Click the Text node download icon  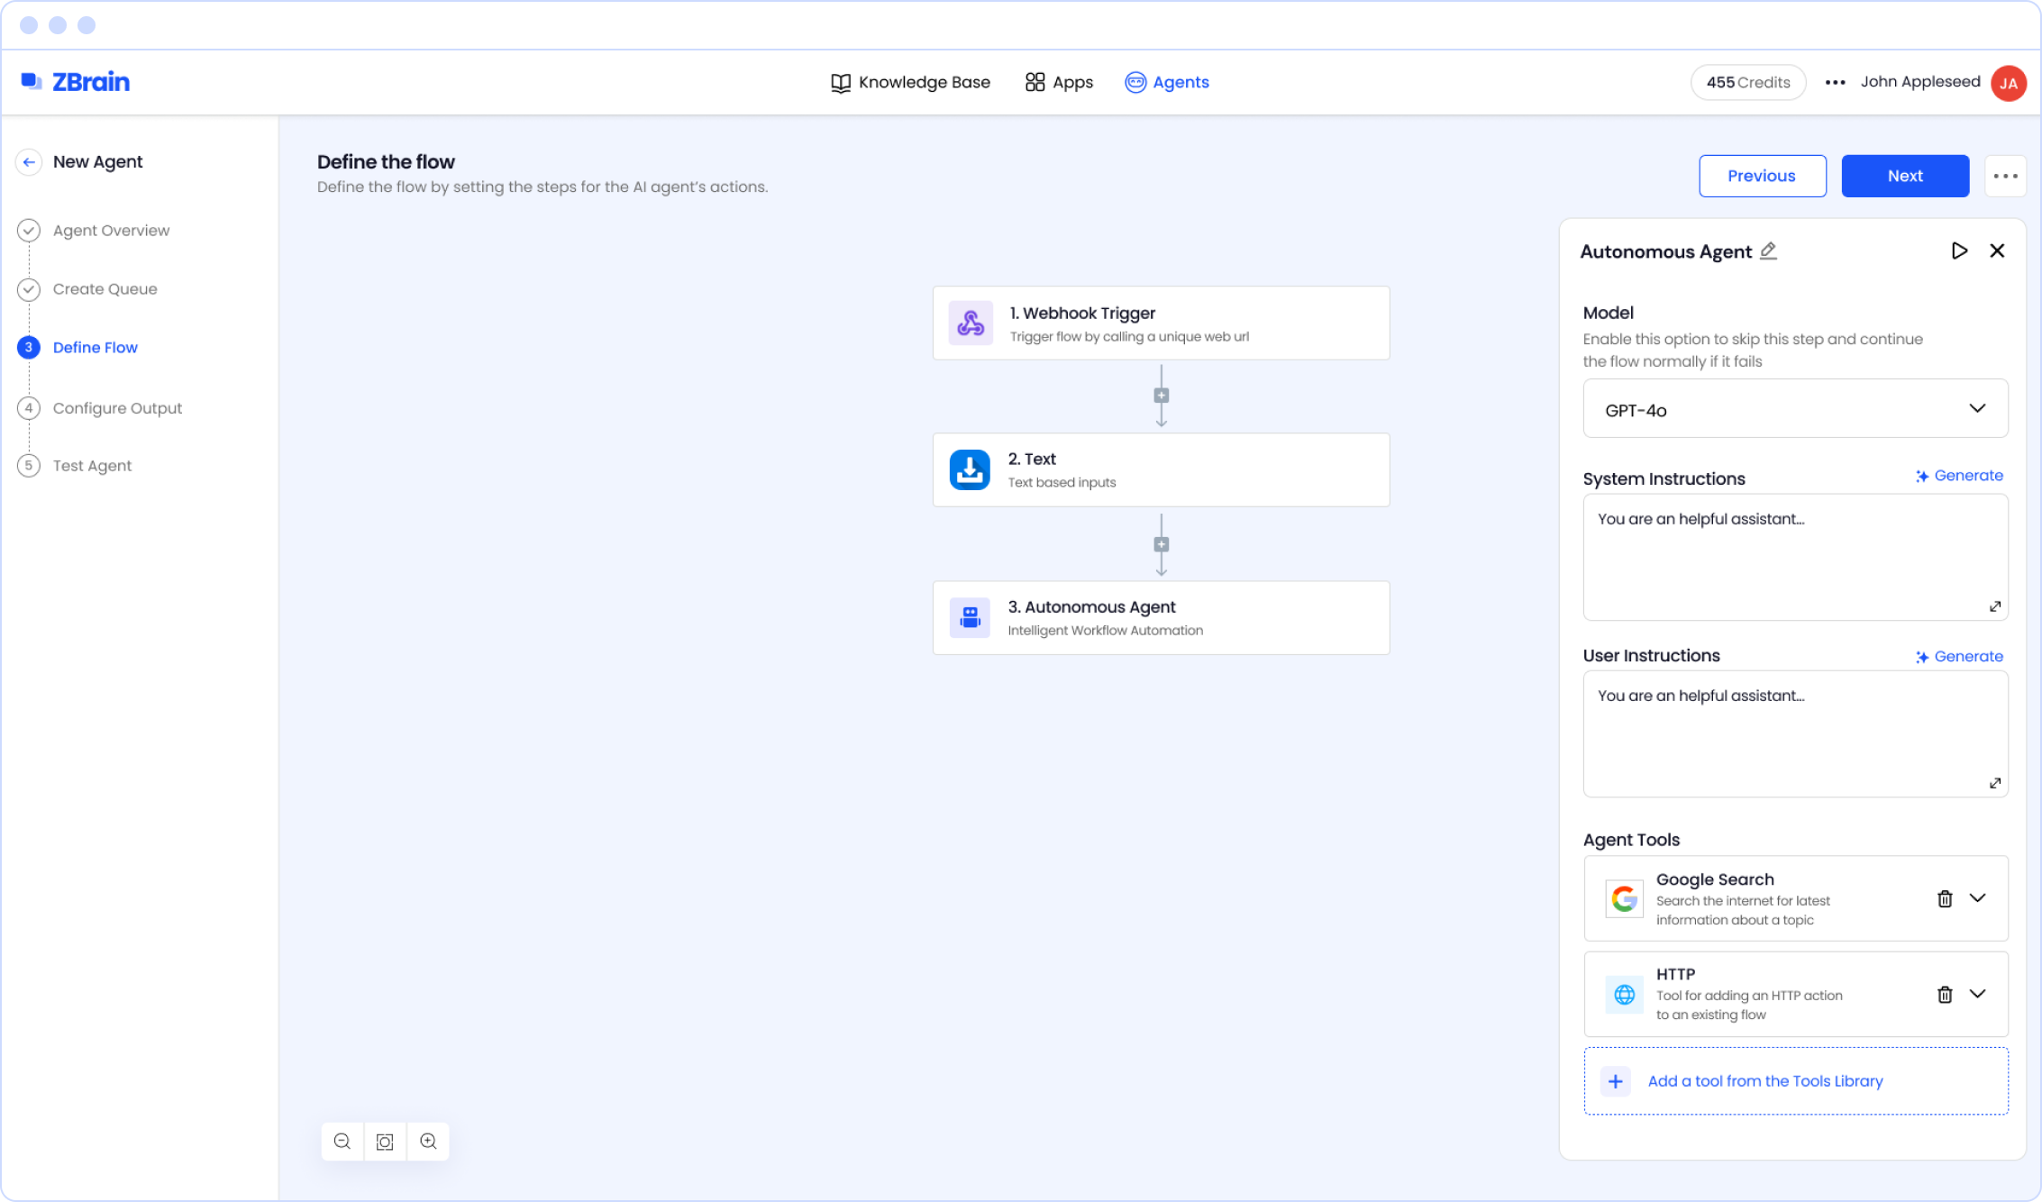tap(970, 469)
